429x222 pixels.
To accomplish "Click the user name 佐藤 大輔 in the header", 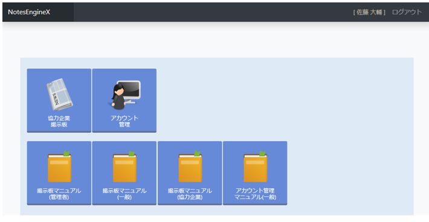I will [x=369, y=12].
